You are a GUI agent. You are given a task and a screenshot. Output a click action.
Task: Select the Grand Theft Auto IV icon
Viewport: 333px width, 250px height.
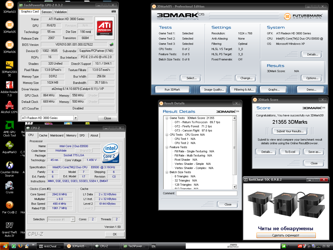pyautogui.click(x=9, y=229)
